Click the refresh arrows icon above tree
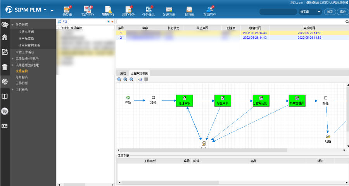The width and height of the screenshot is (349, 186). click(x=59, y=22)
